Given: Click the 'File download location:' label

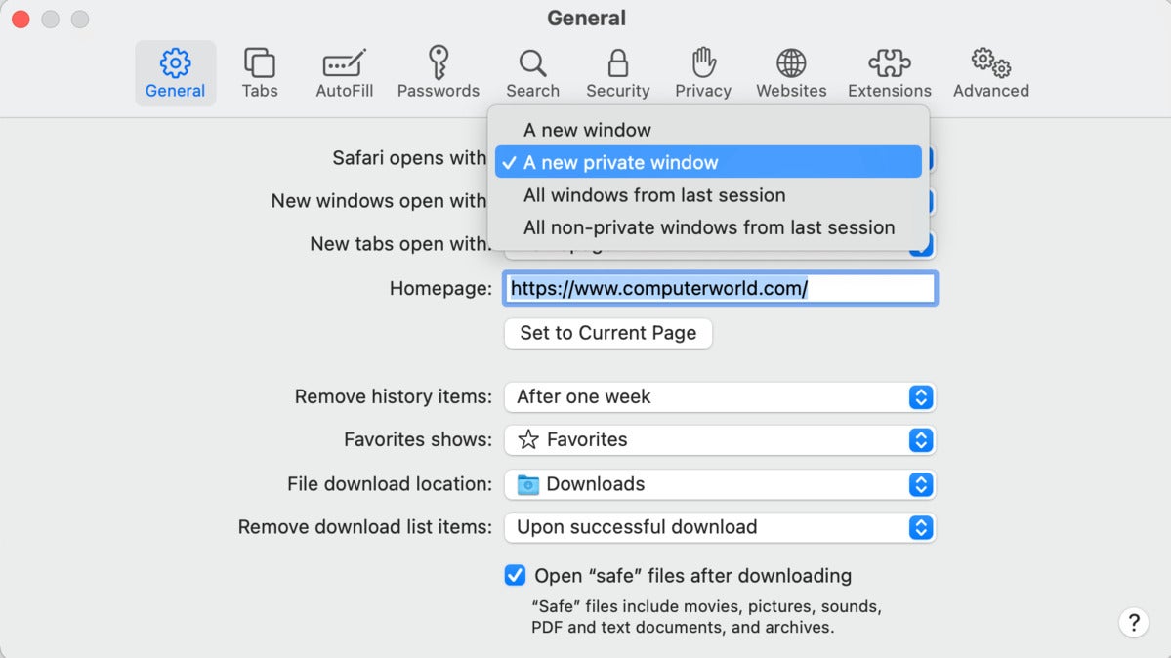Looking at the screenshot, I should (390, 484).
